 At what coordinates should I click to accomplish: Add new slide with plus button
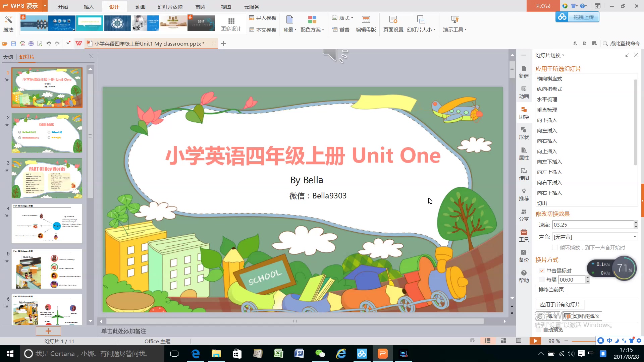[48, 331]
